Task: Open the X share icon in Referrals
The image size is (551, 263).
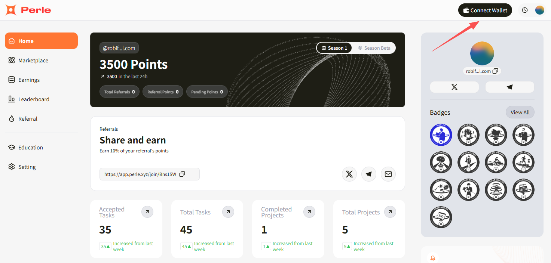Action: click(349, 174)
